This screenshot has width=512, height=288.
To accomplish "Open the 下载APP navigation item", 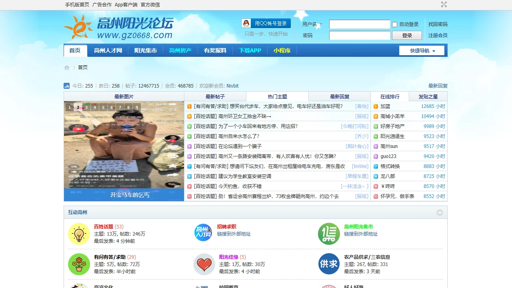I will 250,50.
